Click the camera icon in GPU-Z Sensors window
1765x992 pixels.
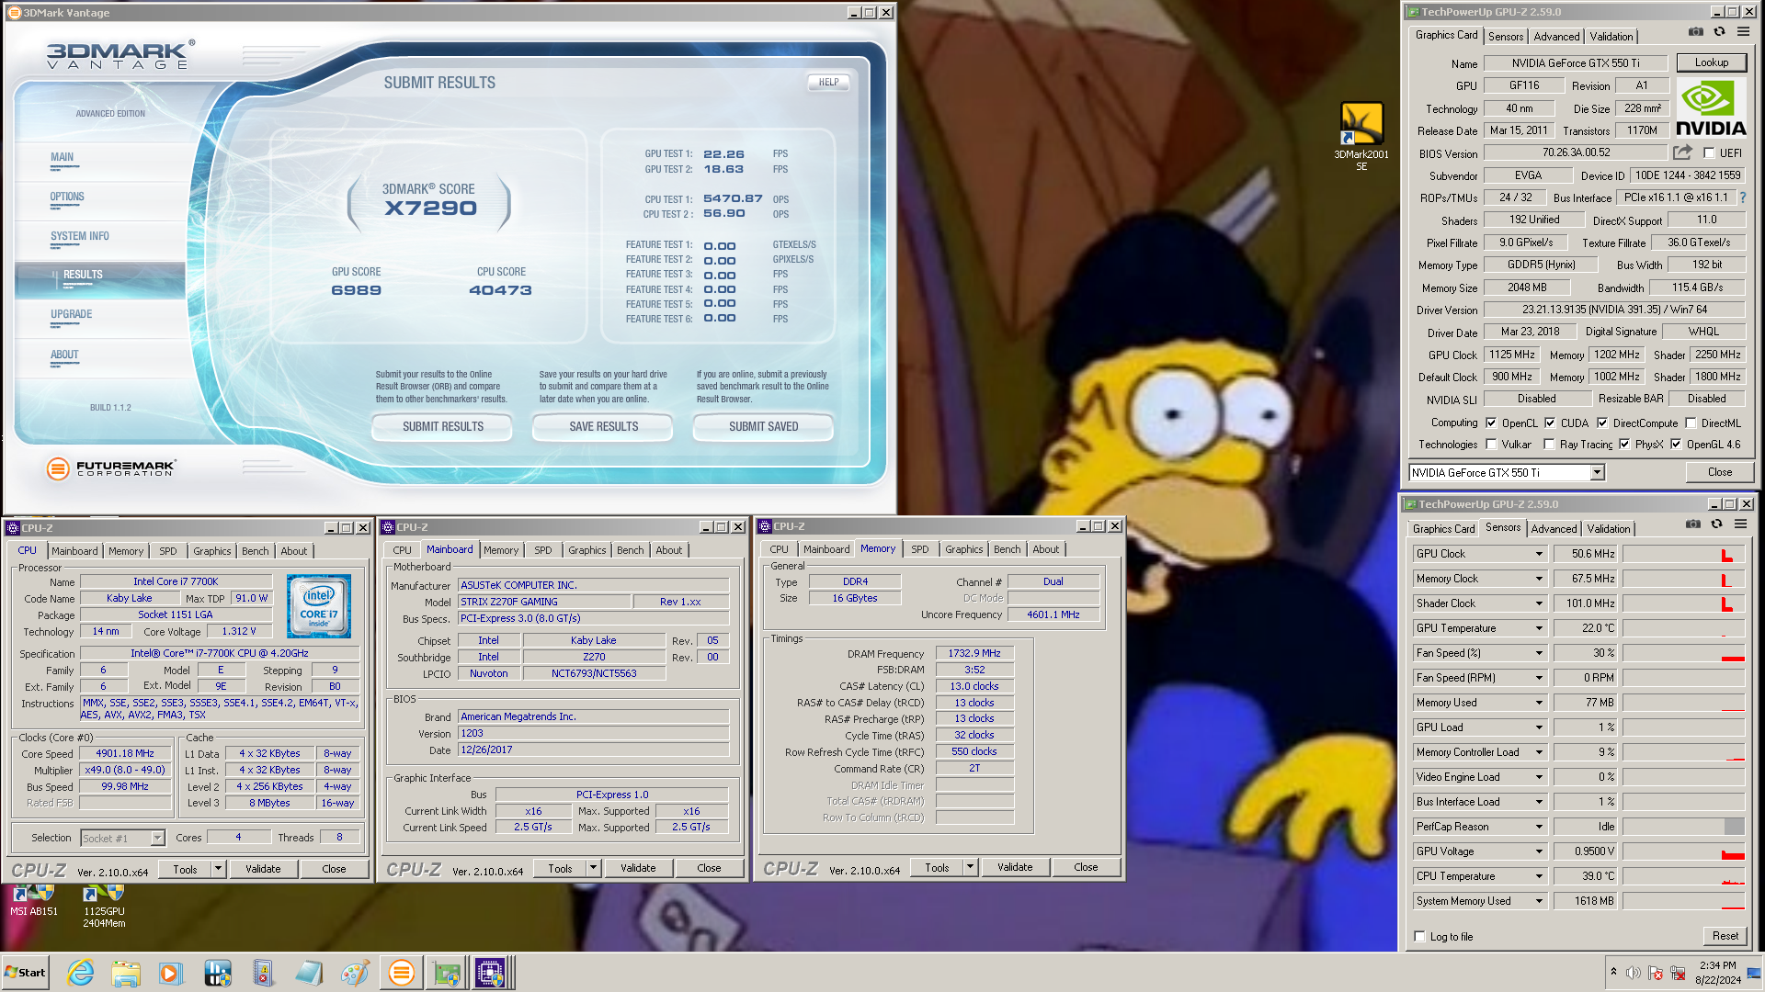(x=1693, y=524)
